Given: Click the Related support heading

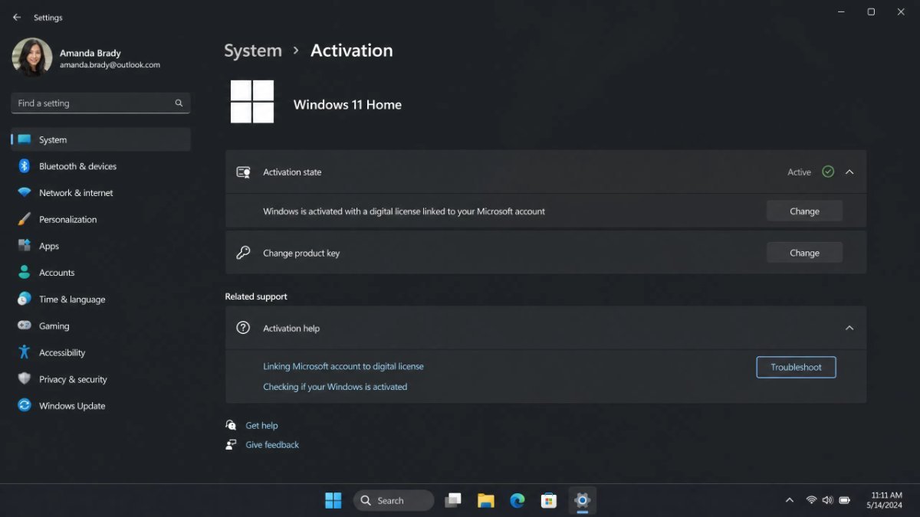Looking at the screenshot, I should [256, 296].
